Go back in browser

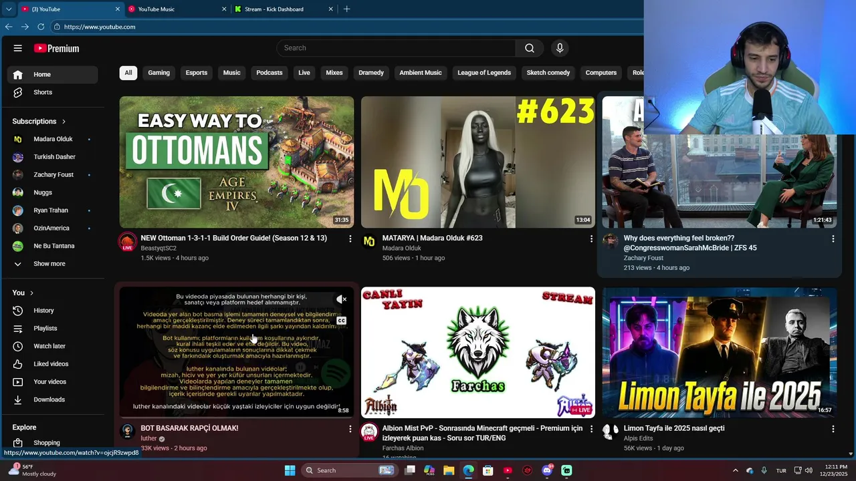[9, 27]
